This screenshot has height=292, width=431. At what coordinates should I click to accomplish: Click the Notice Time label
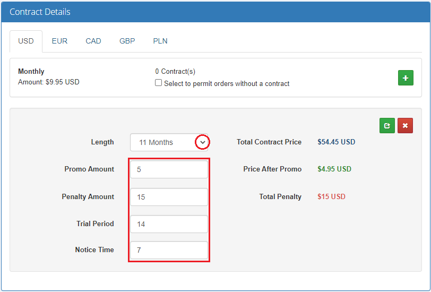(x=94, y=250)
